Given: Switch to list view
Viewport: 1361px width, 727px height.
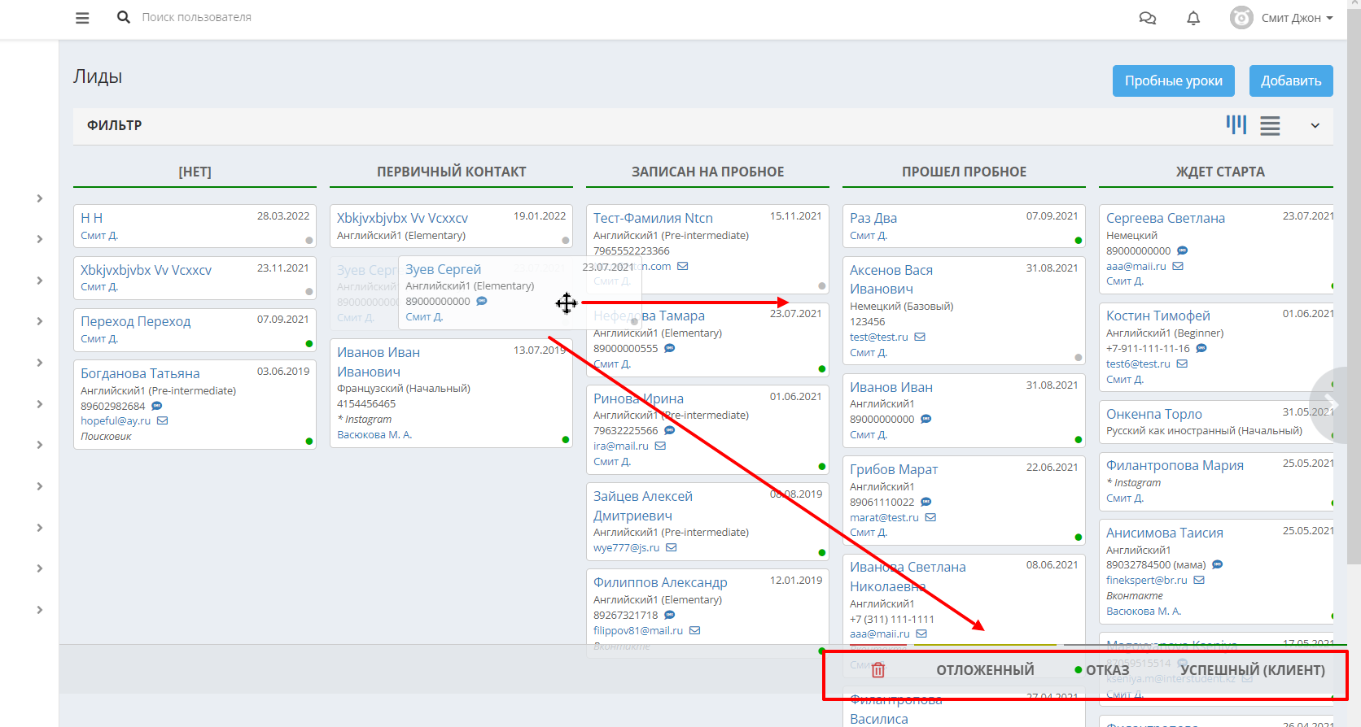Looking at the screenshot, I should 1270,125.
